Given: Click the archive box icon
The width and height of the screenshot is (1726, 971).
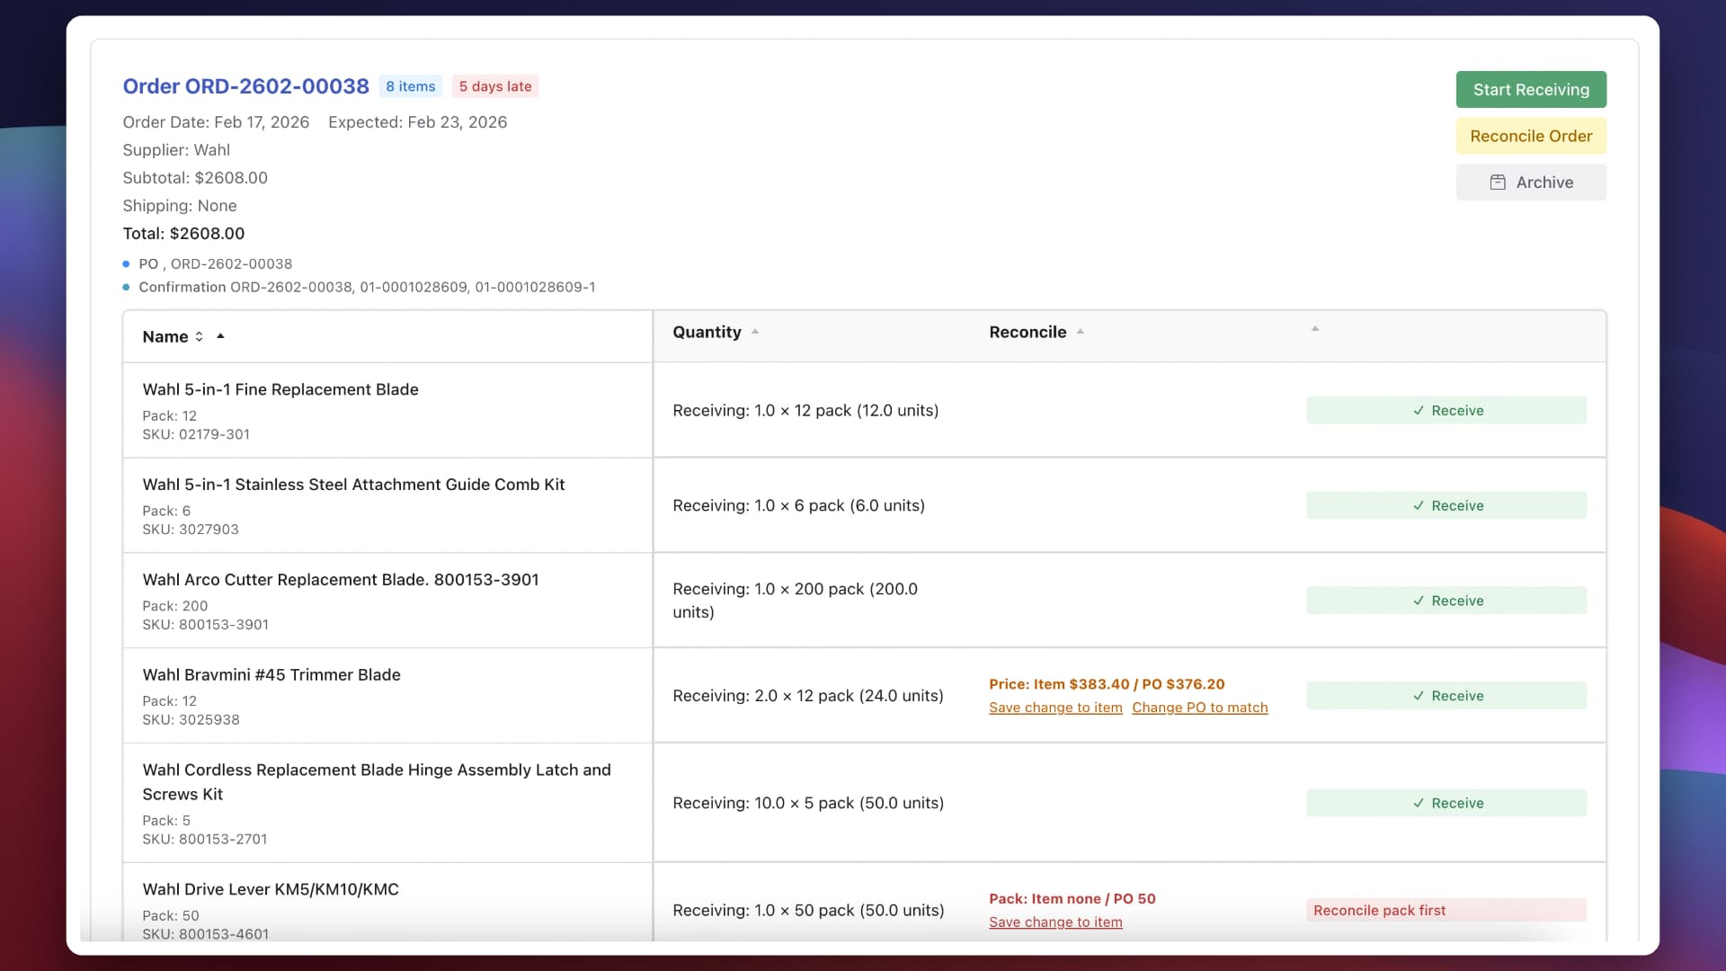Looking at the screenshot, I should 1498,183.
